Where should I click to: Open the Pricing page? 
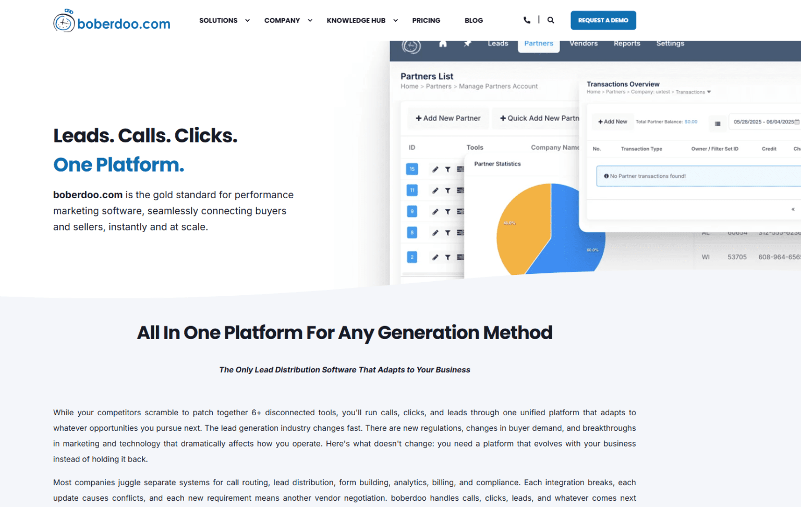426,21
